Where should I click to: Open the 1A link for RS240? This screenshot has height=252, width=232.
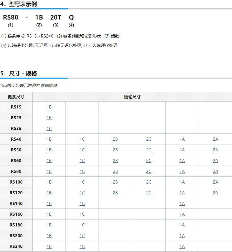click(182, 246)
